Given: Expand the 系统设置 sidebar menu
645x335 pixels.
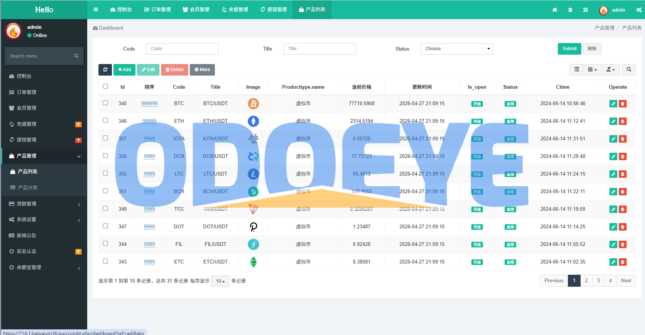Looking at the screenshot, I should click(x=44, y=220).
